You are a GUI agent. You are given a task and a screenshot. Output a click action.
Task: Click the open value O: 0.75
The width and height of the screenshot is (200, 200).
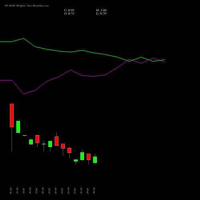(69, 13)
